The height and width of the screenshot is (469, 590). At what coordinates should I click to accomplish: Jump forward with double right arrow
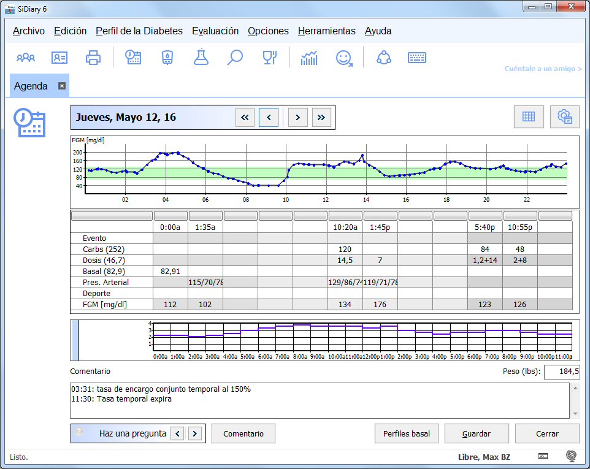(321, 117)
